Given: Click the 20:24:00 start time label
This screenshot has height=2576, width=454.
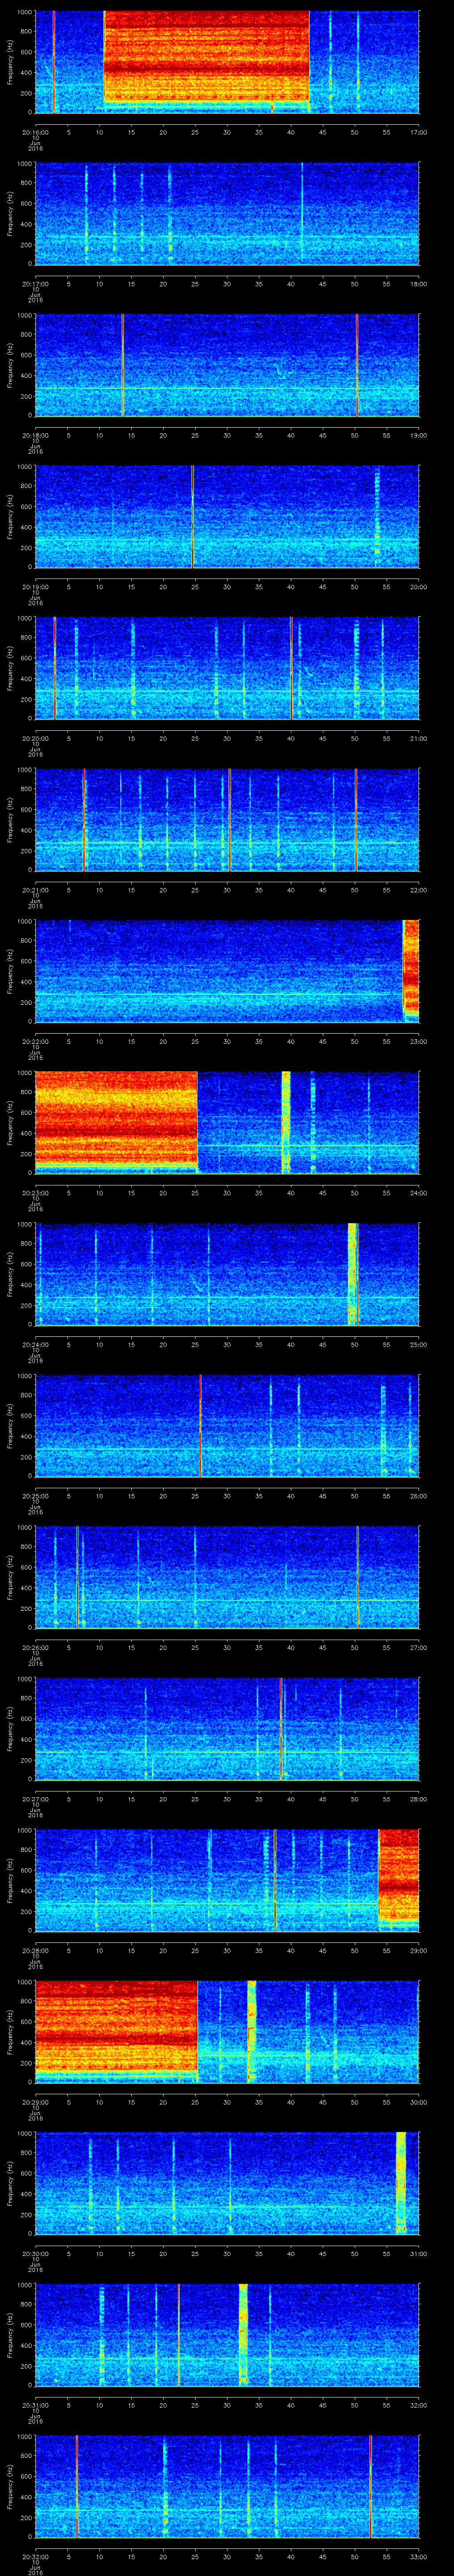Looking at the screenshot, I should 35,1344.
